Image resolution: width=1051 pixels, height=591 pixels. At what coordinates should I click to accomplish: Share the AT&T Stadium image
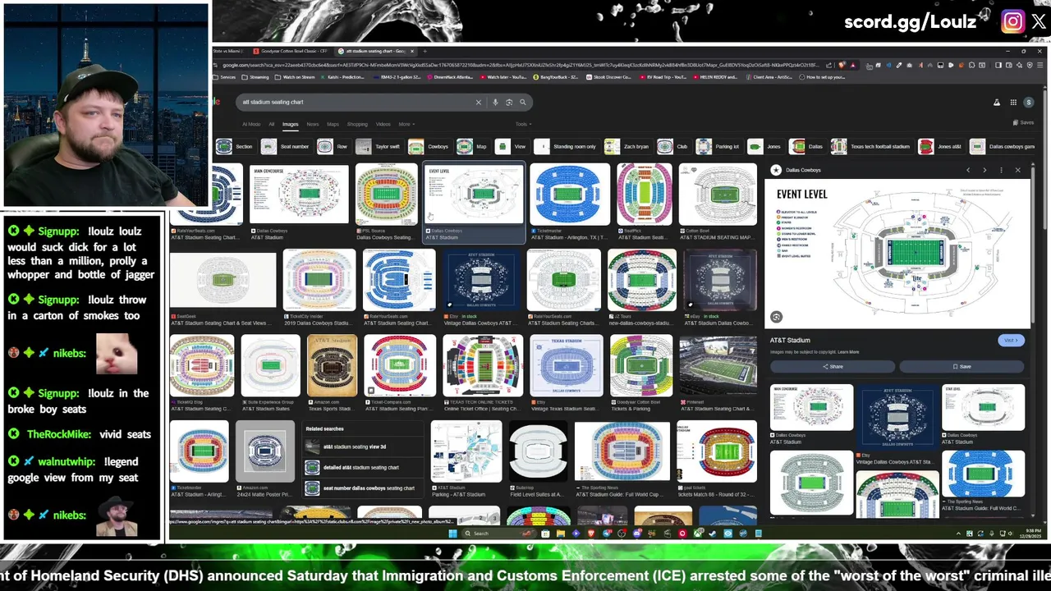[x=833, y=366]
